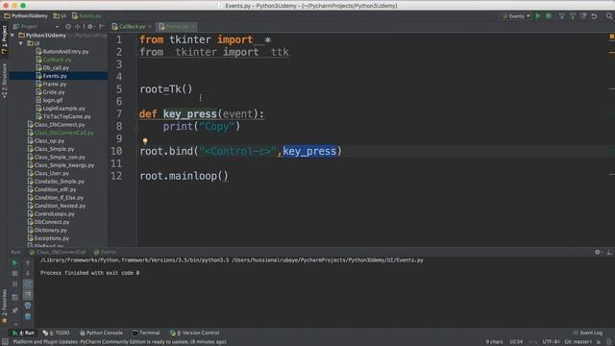Click in the editor on root.mainloop() line
The height and width of the screenshot is (346, 615).
[x=184, y=176]
